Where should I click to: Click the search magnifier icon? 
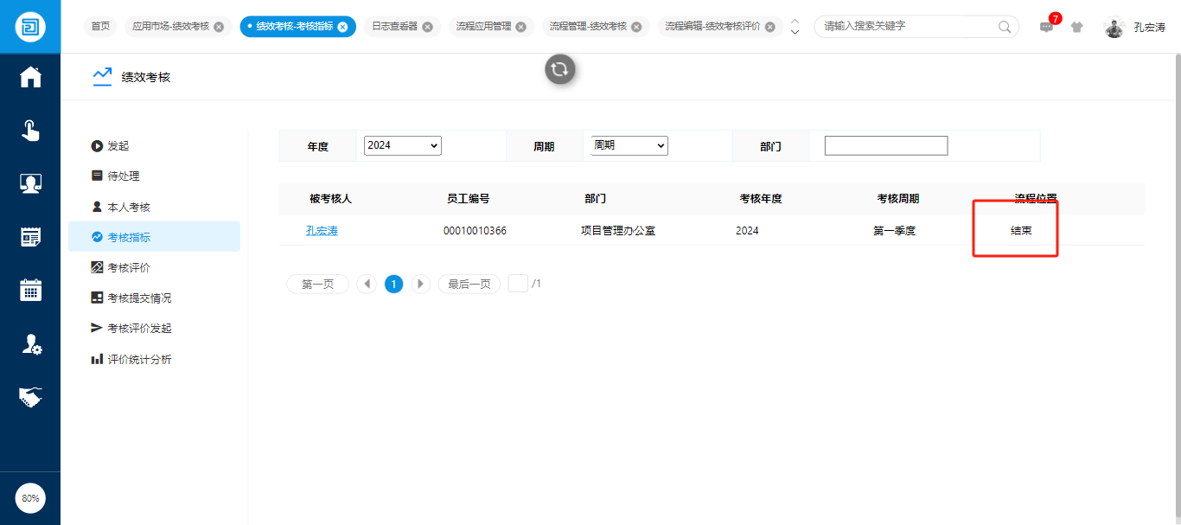tap(1005, 27)
